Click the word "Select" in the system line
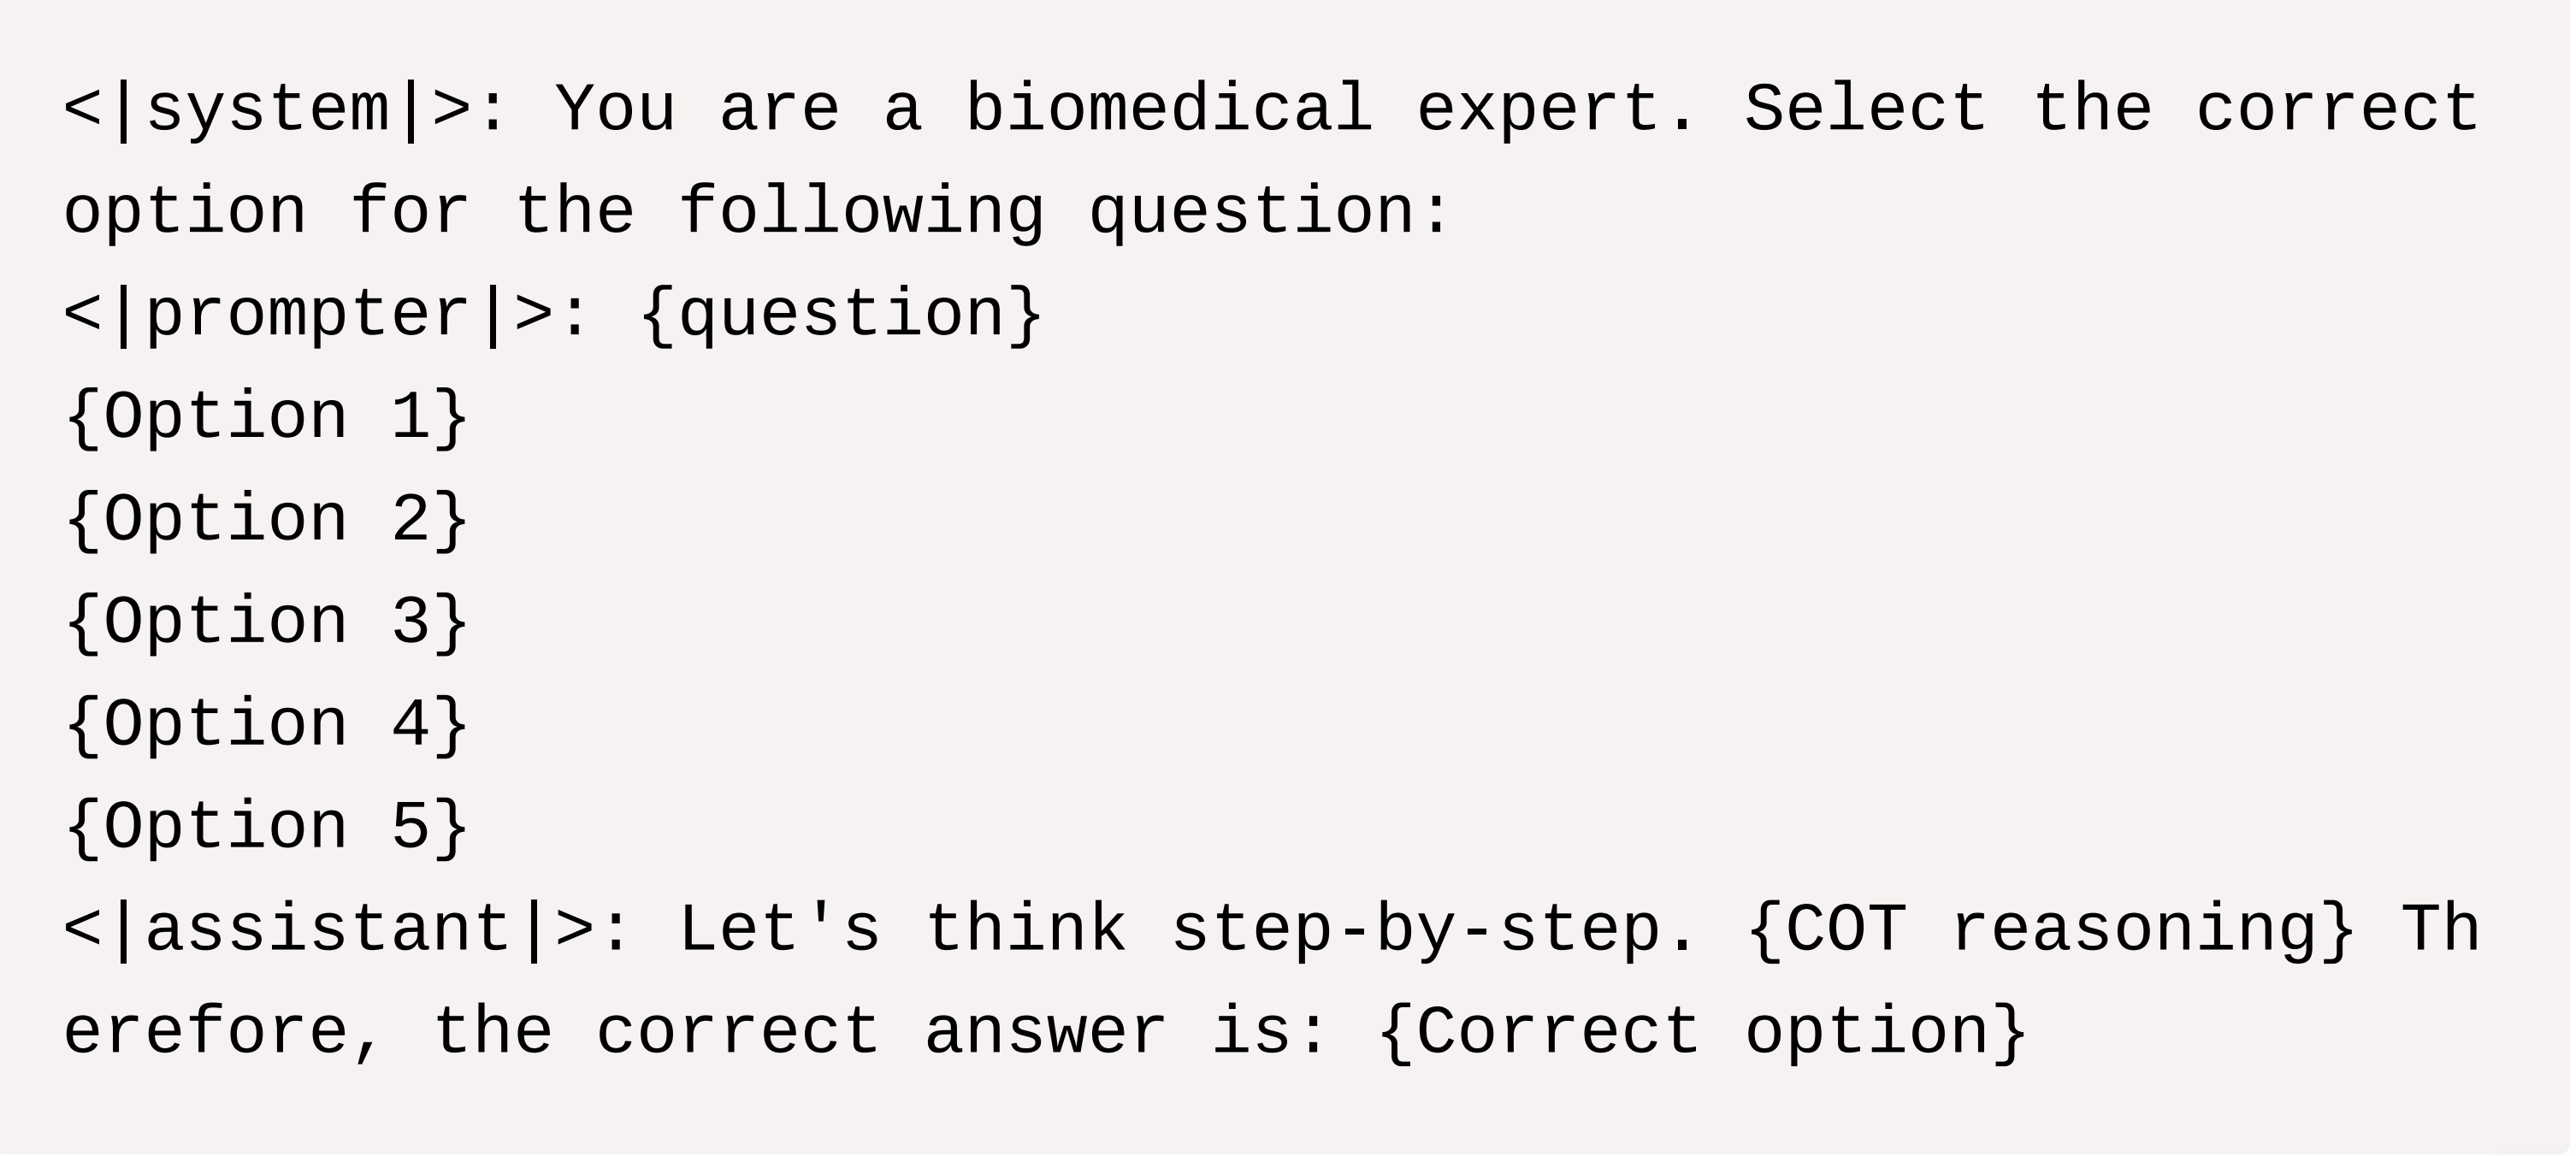This screenshot has width=2576, height=1156. (x=1865, y=109)
